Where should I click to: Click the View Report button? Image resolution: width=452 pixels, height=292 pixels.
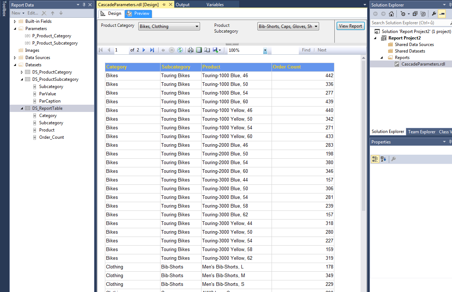point(350,26)
